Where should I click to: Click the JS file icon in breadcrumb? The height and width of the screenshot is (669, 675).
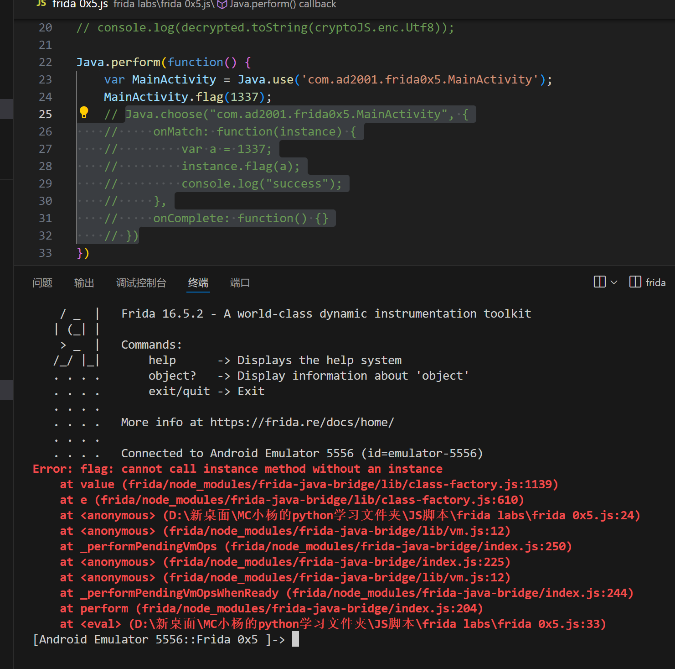point(41,4)
